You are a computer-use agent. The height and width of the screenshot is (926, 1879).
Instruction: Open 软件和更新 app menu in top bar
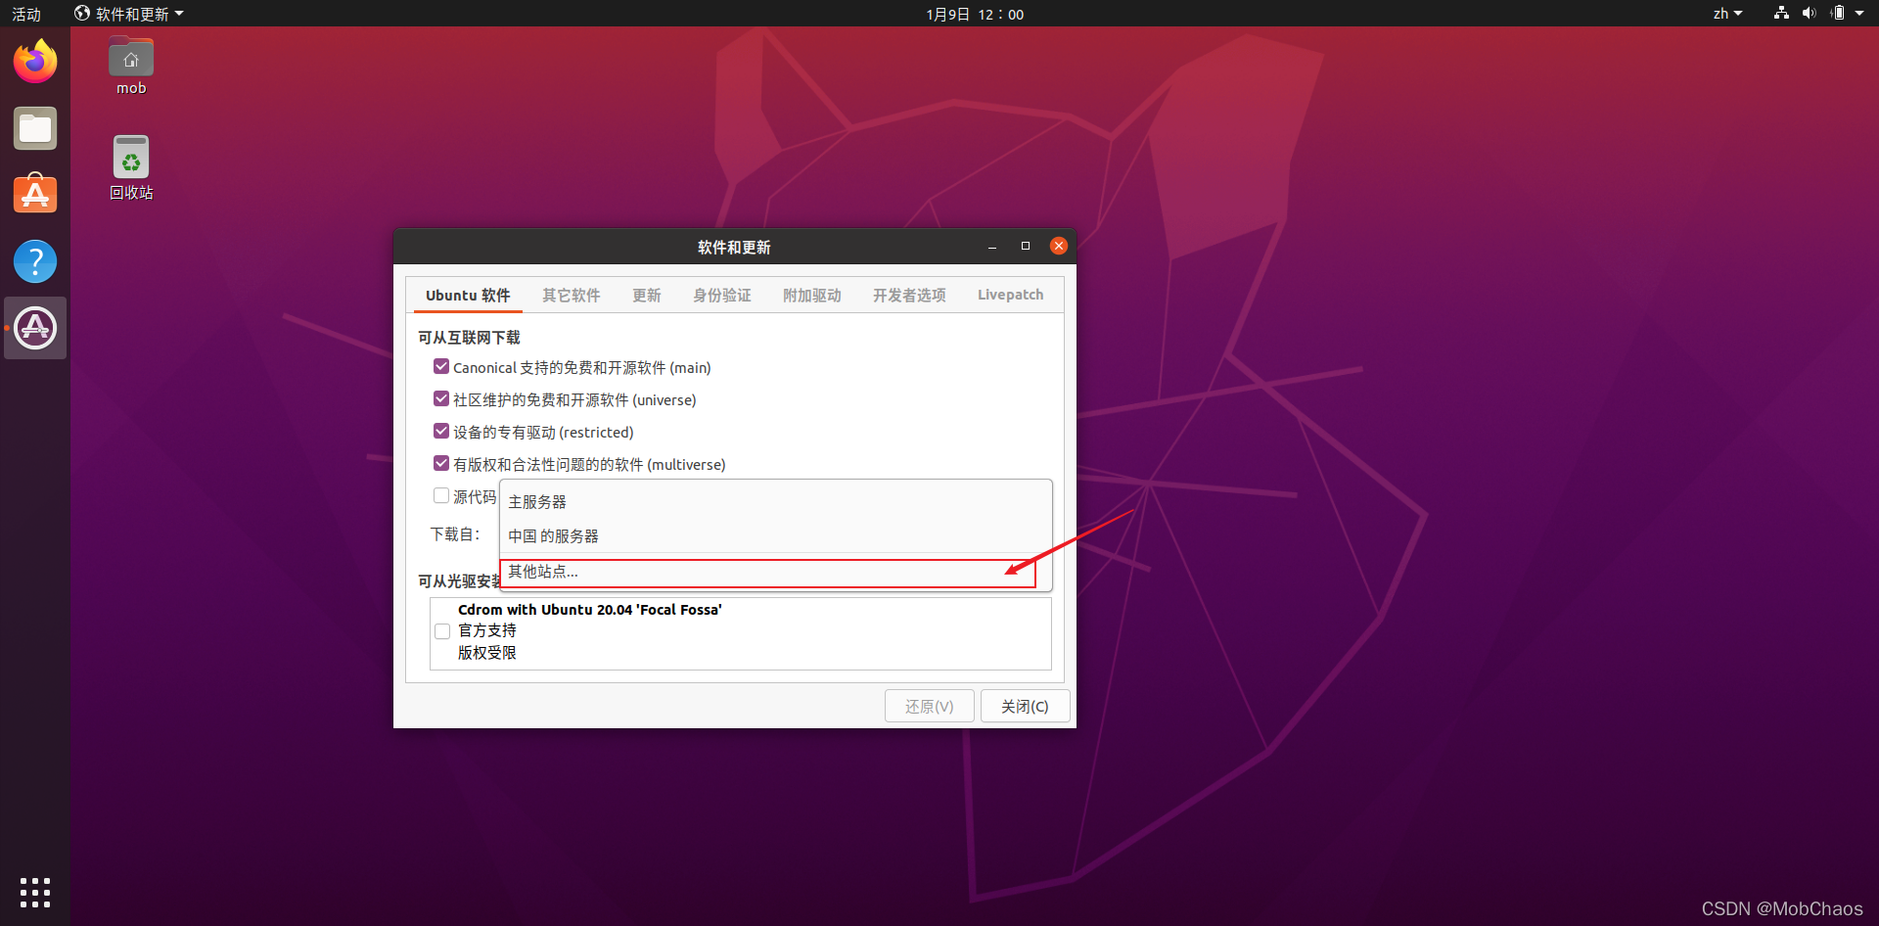click(x=129, y=14)
